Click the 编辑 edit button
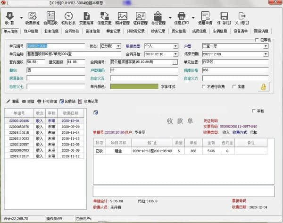The height and width of the screenshot is (223, 283). [13, 101]
